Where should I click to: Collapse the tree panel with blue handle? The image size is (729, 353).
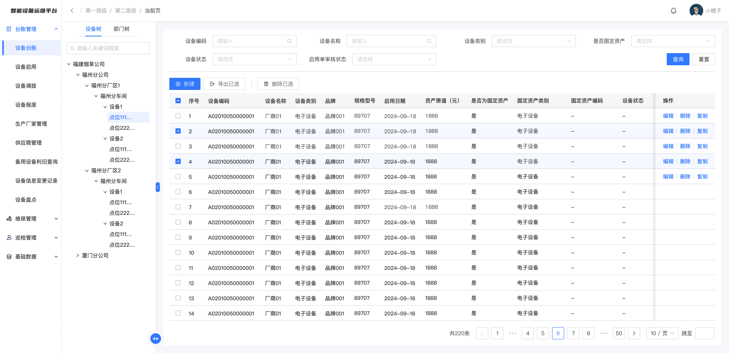coord(158,187)
